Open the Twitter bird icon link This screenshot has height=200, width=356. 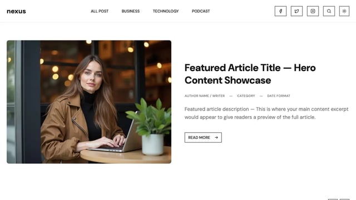(296, 11)
